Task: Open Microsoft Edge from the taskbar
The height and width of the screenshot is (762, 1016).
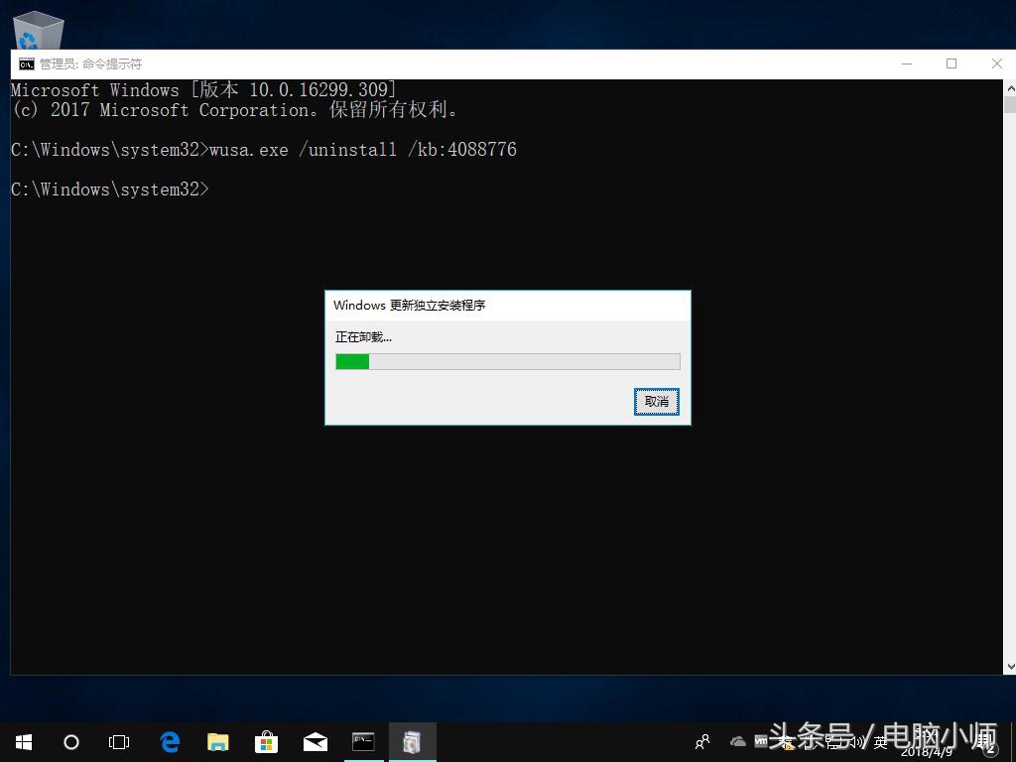Action: click(169, 741)
